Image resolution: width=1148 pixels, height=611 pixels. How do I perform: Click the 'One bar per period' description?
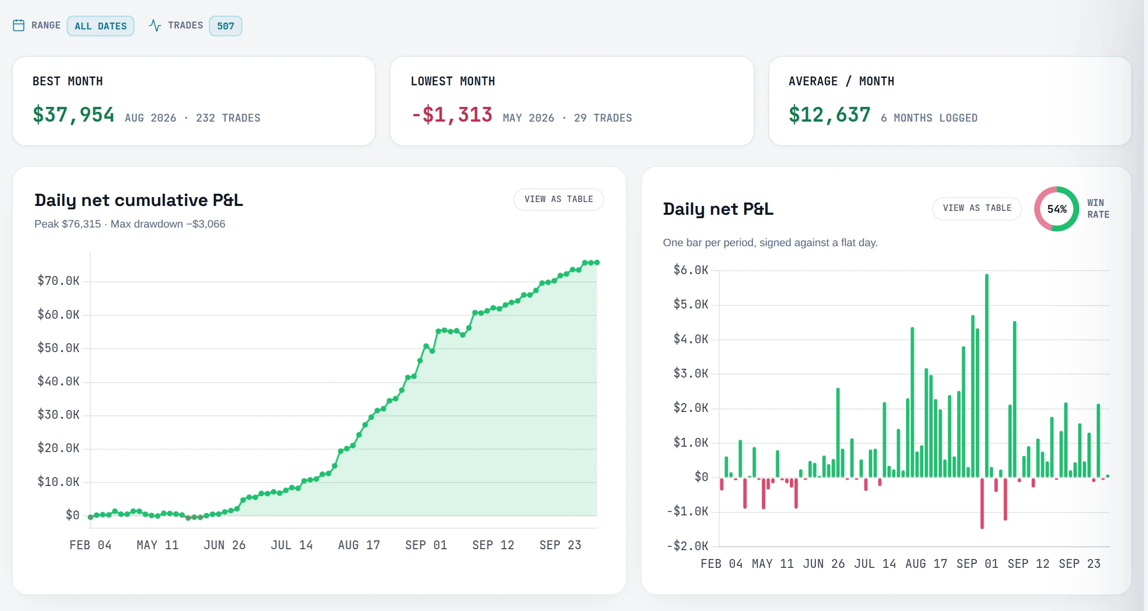(x=770, y=243)
